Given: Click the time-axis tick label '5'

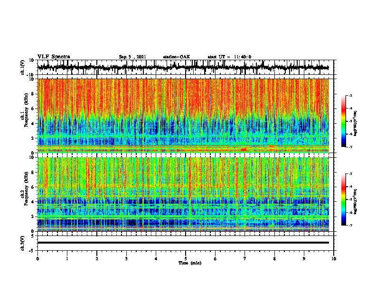Looking at the screenshot, I should coord(186,259).
